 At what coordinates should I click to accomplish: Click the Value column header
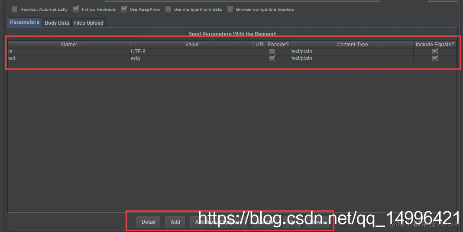pos(191,45)
